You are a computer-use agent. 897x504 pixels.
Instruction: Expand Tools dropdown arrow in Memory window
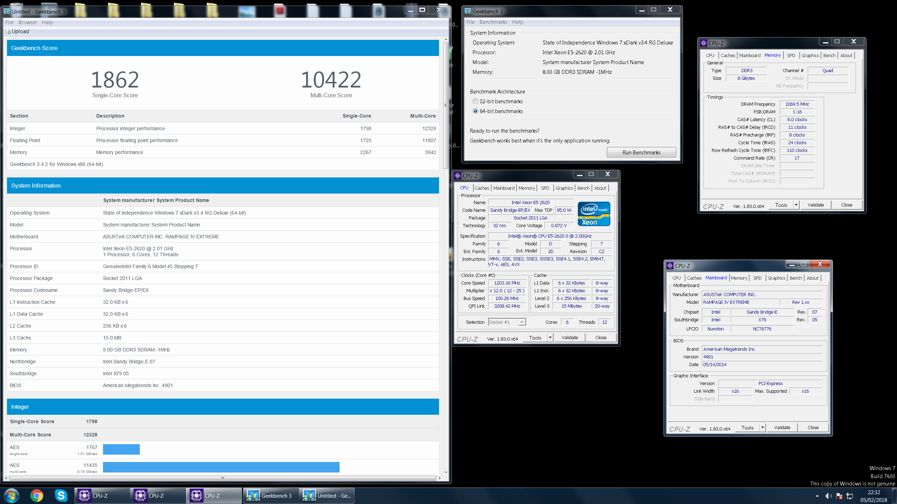point(796,205)
